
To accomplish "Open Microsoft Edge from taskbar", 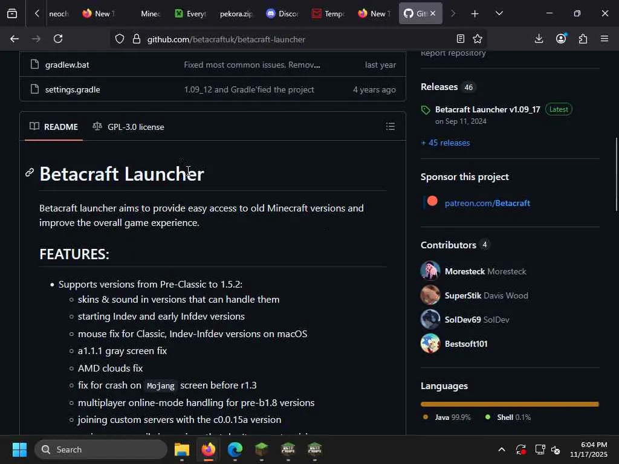I will tap(235, 449).
